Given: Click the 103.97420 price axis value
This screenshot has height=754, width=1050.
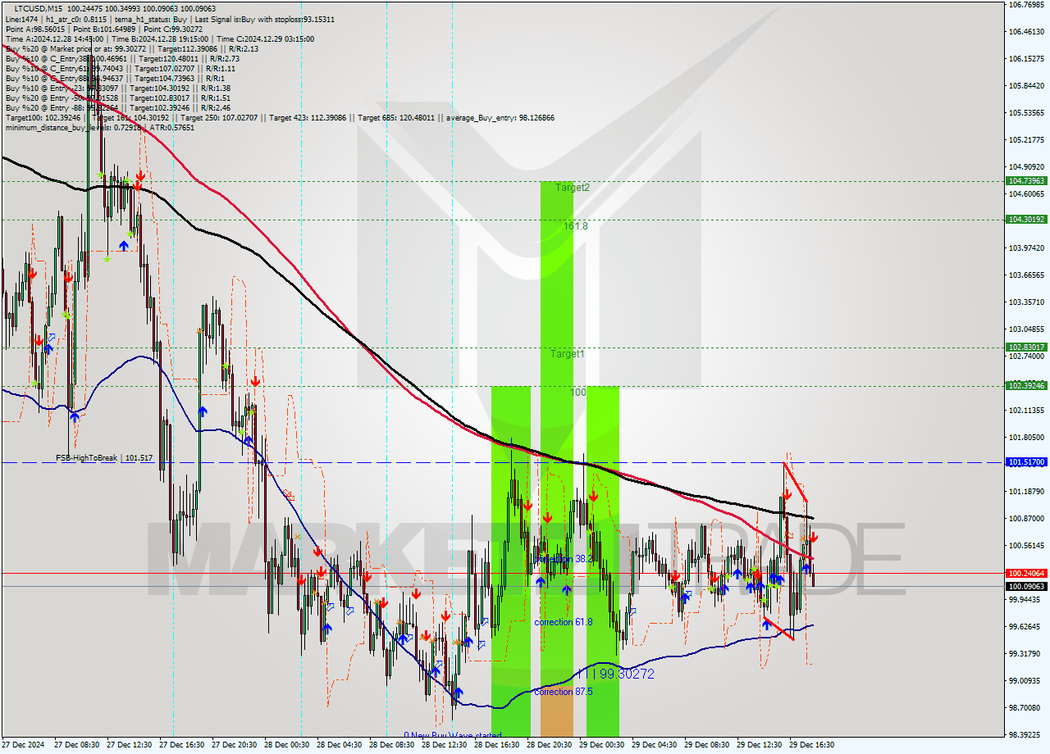Looking at the screenshot, I should [x=1026, y=248].
